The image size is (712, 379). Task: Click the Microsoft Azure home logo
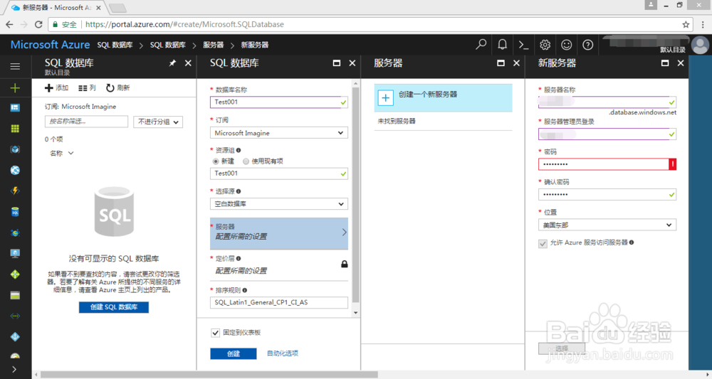pos(50,44)
